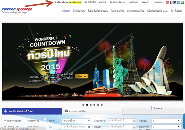Click the destination search magnifier icon
Image resolution: width=185 pixels, height=130 pixels.
pos(89,127)
